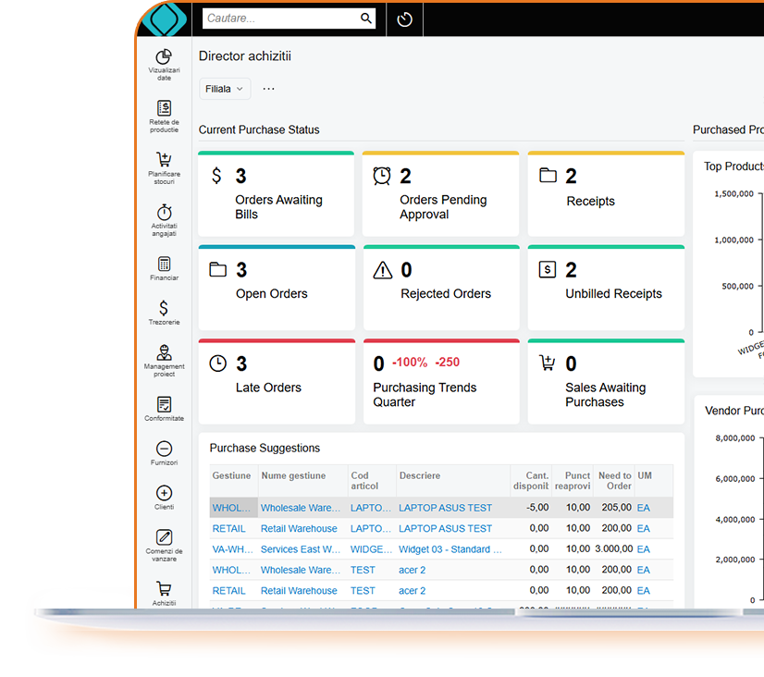Select the Management proiect icon
This screenshot has width=764, height=677.
tap(164, 354)
